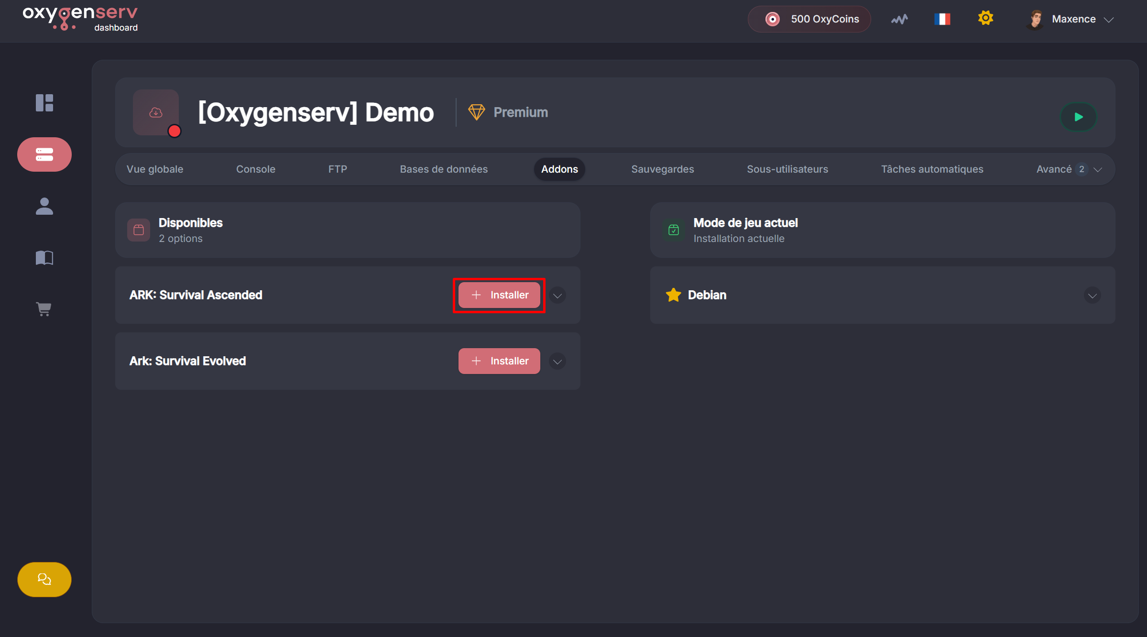The width and height of the screenshot is (1147, 637).
Task: Expand Ark: Survival Evolved details chevron
Action: (x=557, y=362)
